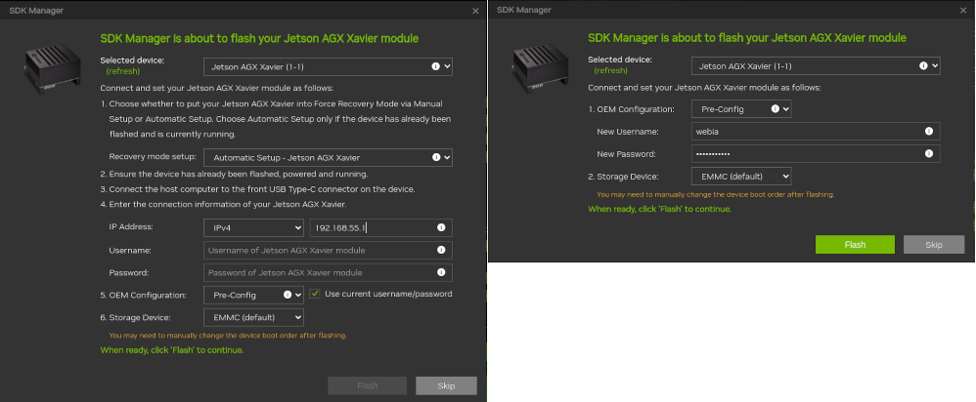Click the New Password field
The width and height of the screenshot is (976, 402).
coord(816,154)
